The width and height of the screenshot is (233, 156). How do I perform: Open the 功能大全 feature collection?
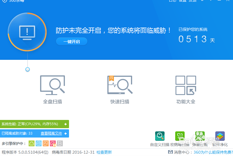(186, 89)
